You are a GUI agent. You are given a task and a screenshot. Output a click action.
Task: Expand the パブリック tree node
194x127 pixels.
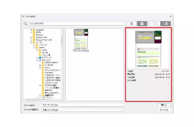click(34, 45)
